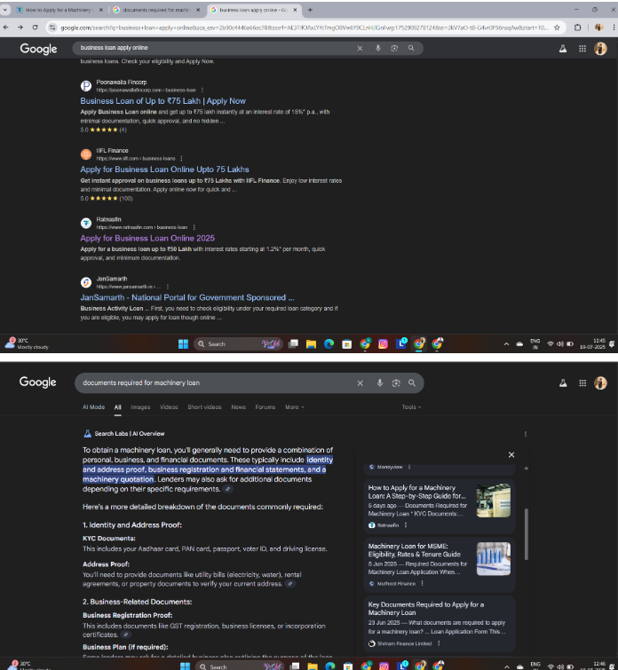Bookmark this page with the star icon

click(x=557, y=28)
